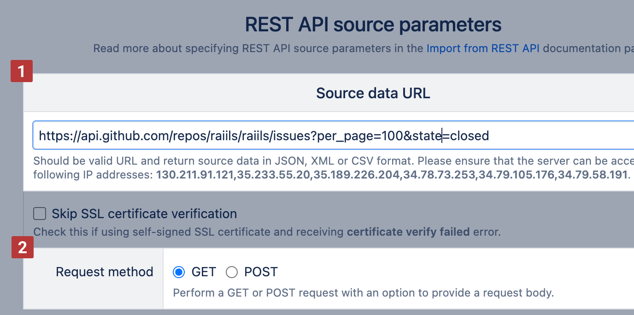634x315 pixels.
Task: Click the Request method label
Action: pyautogui.click(x=104, y=272)
